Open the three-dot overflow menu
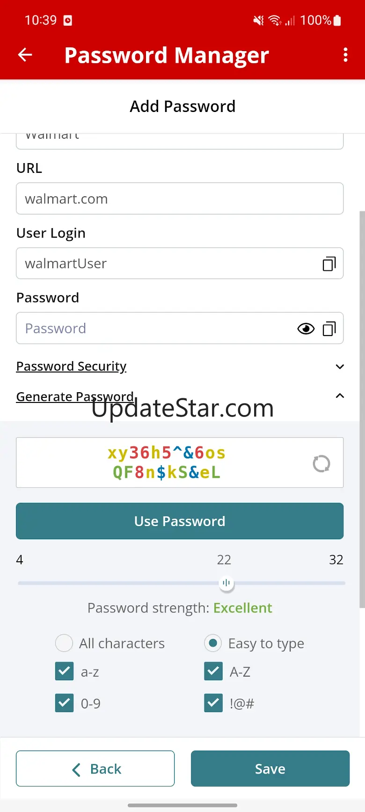The width and height of the screenshot is (365, 812). pos(345,55)
